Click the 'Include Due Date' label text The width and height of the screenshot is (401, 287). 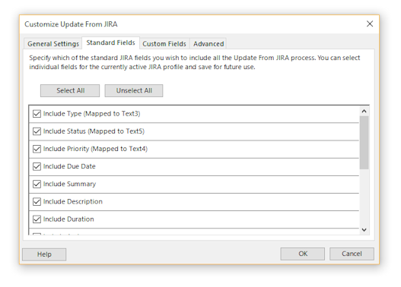point(69,166)
